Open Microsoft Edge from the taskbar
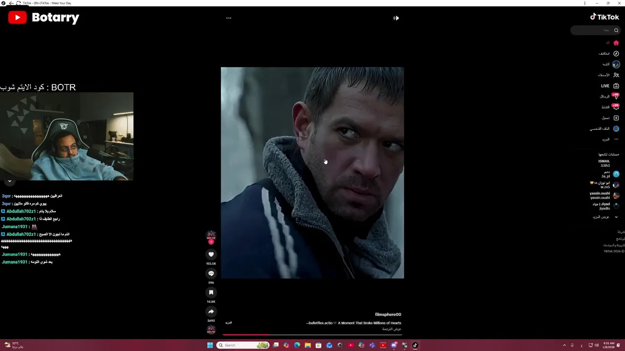This screenshot has height=351, width=625. tap(297, 345)
